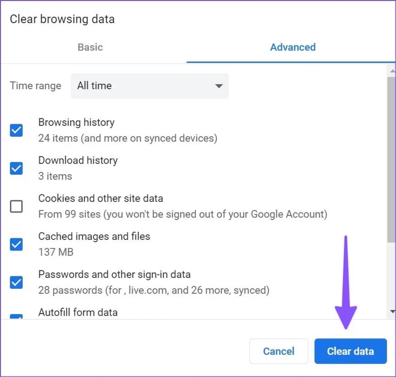Open the Time range dropdown
Screen dimensions: 396x377
tap(150, 86)
